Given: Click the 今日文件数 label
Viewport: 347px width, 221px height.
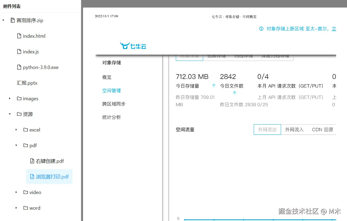Looking at the screenshot, I should 232,86.
